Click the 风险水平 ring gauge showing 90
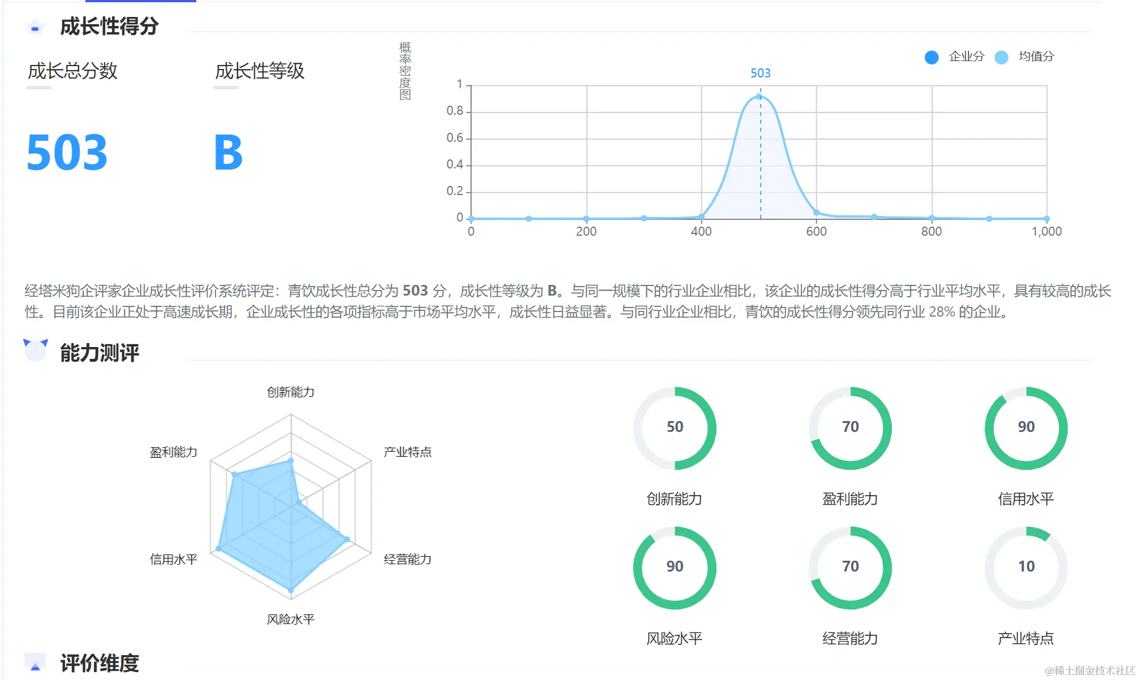Viewport: 1139px width, 680px height. tap(675, 568)
